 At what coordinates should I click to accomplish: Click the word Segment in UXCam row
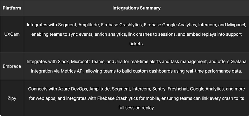[x=67, y=25]
